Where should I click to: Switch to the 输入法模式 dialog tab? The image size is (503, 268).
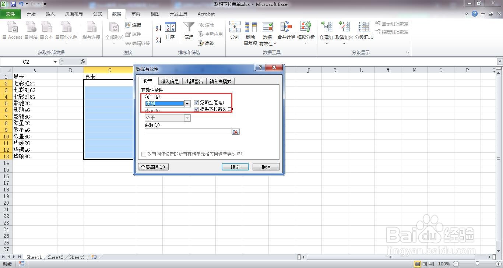coord(221,81)
